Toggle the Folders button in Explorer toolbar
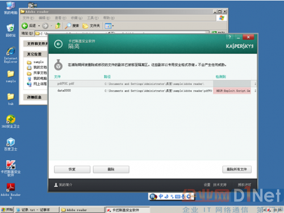 [x=91, y=26]
